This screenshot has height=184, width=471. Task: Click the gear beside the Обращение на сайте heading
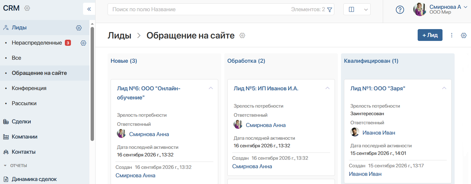click(242, 35)
